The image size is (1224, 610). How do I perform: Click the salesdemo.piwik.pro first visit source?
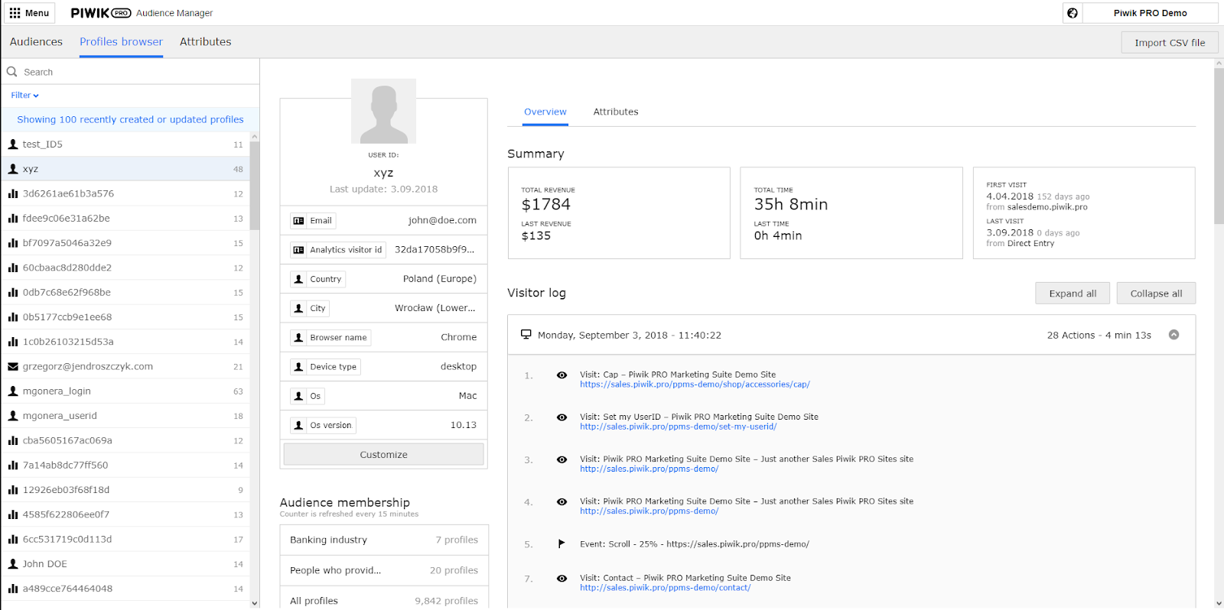1047,207
